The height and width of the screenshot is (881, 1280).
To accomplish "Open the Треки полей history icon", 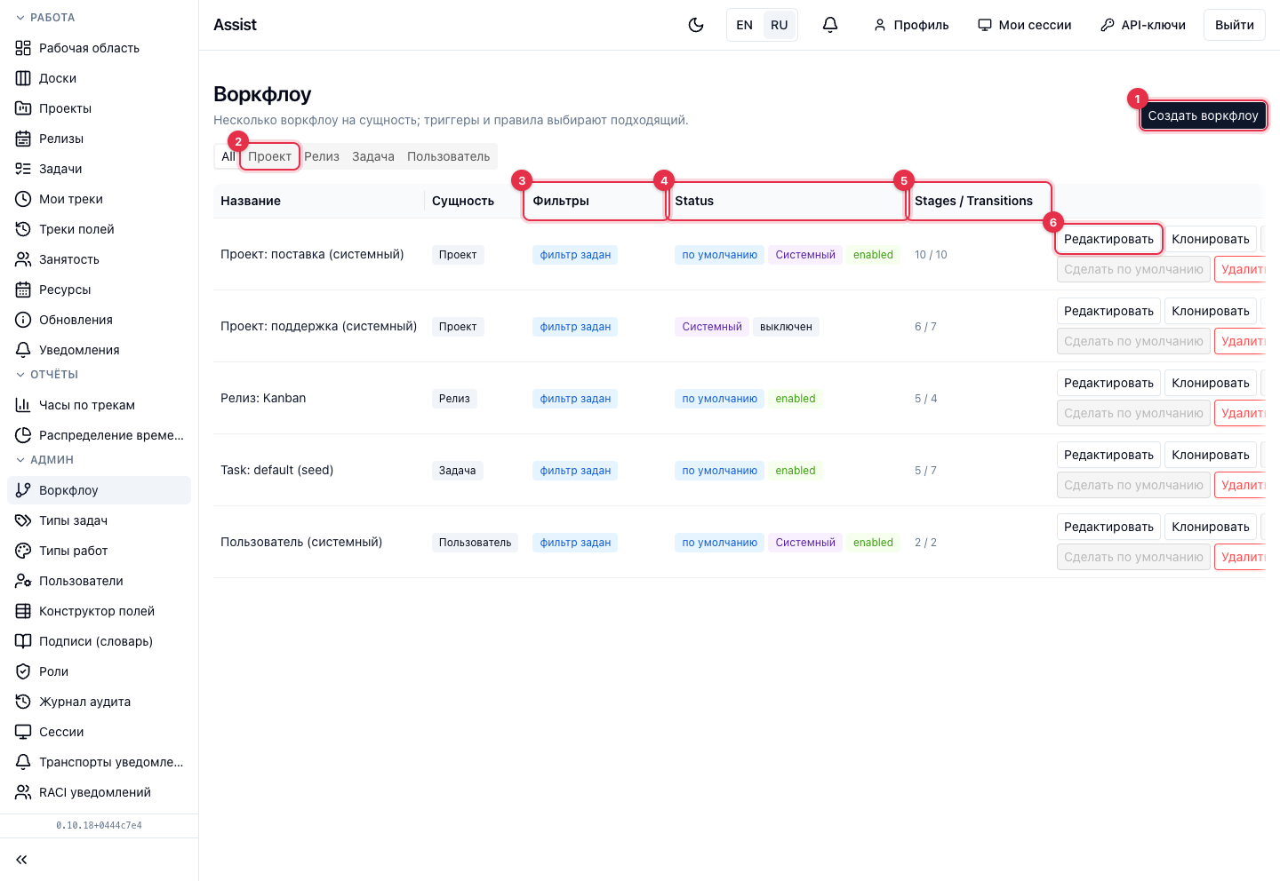I will tap(23, 229).
